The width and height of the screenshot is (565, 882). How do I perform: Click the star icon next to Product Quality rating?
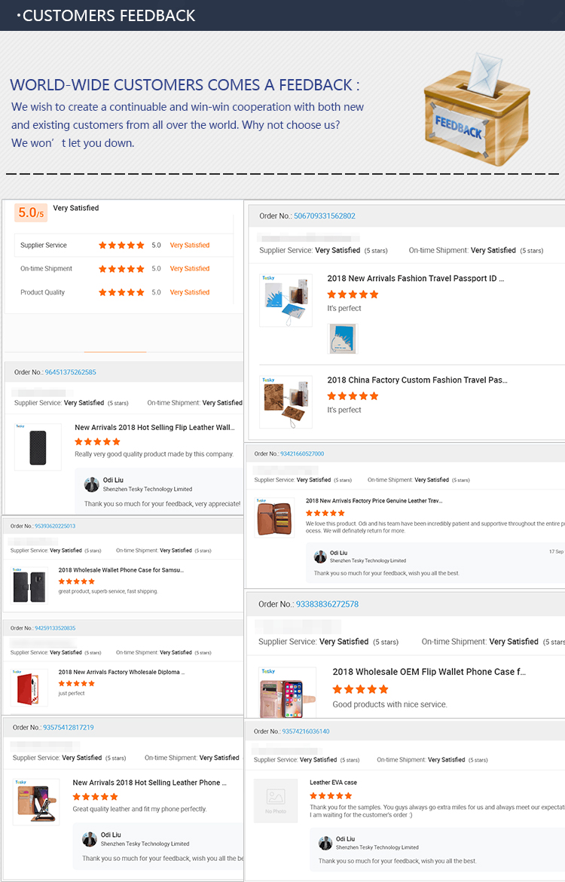point(121,292)
